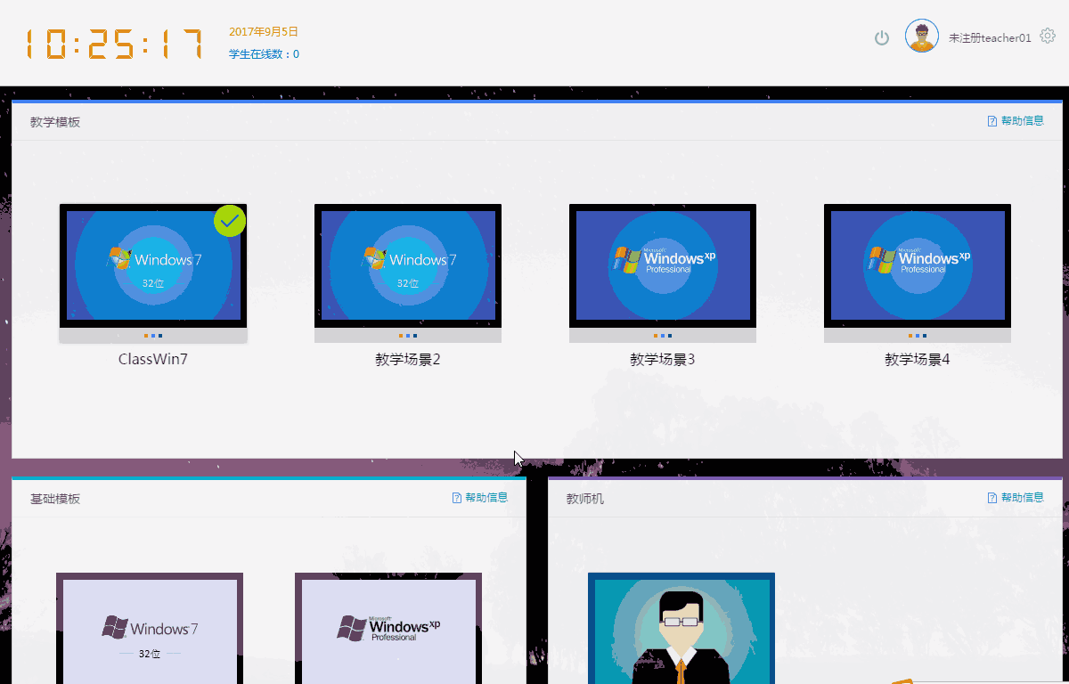Select the 教学场景4 Windows XP template
Image resolution: width=1069 pixels, height=684 pixels.
click(x=918, y=273)
